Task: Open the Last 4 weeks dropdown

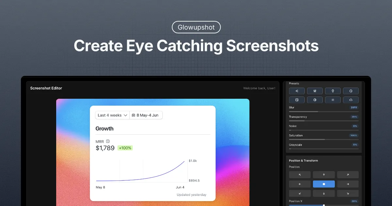Action: coord(112,115)
